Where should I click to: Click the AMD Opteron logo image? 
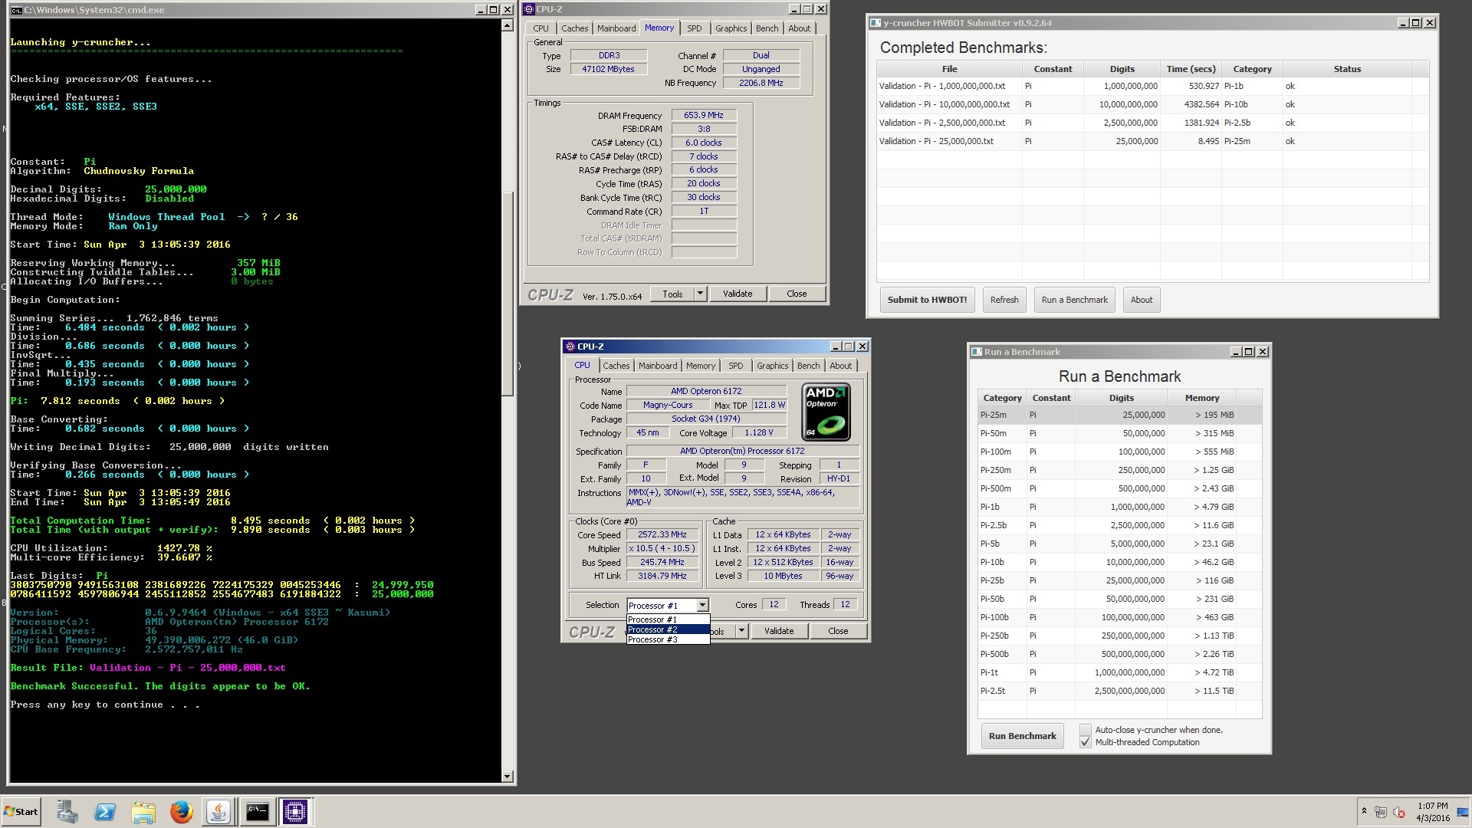tap(826, 412)
